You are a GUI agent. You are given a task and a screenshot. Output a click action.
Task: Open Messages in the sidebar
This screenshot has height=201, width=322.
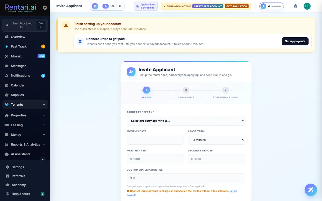(x=25, y=66)
